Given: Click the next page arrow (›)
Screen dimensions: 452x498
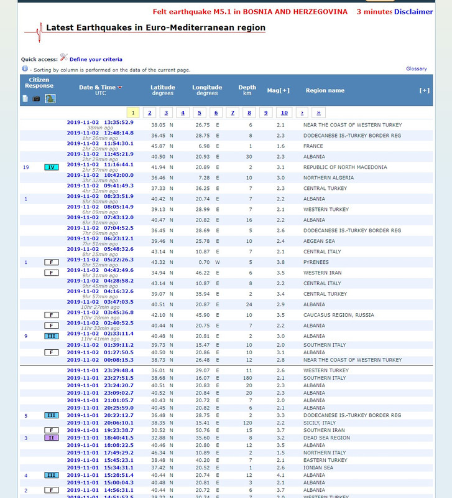Looking at the screenshot, I should (x=302, y=113).
